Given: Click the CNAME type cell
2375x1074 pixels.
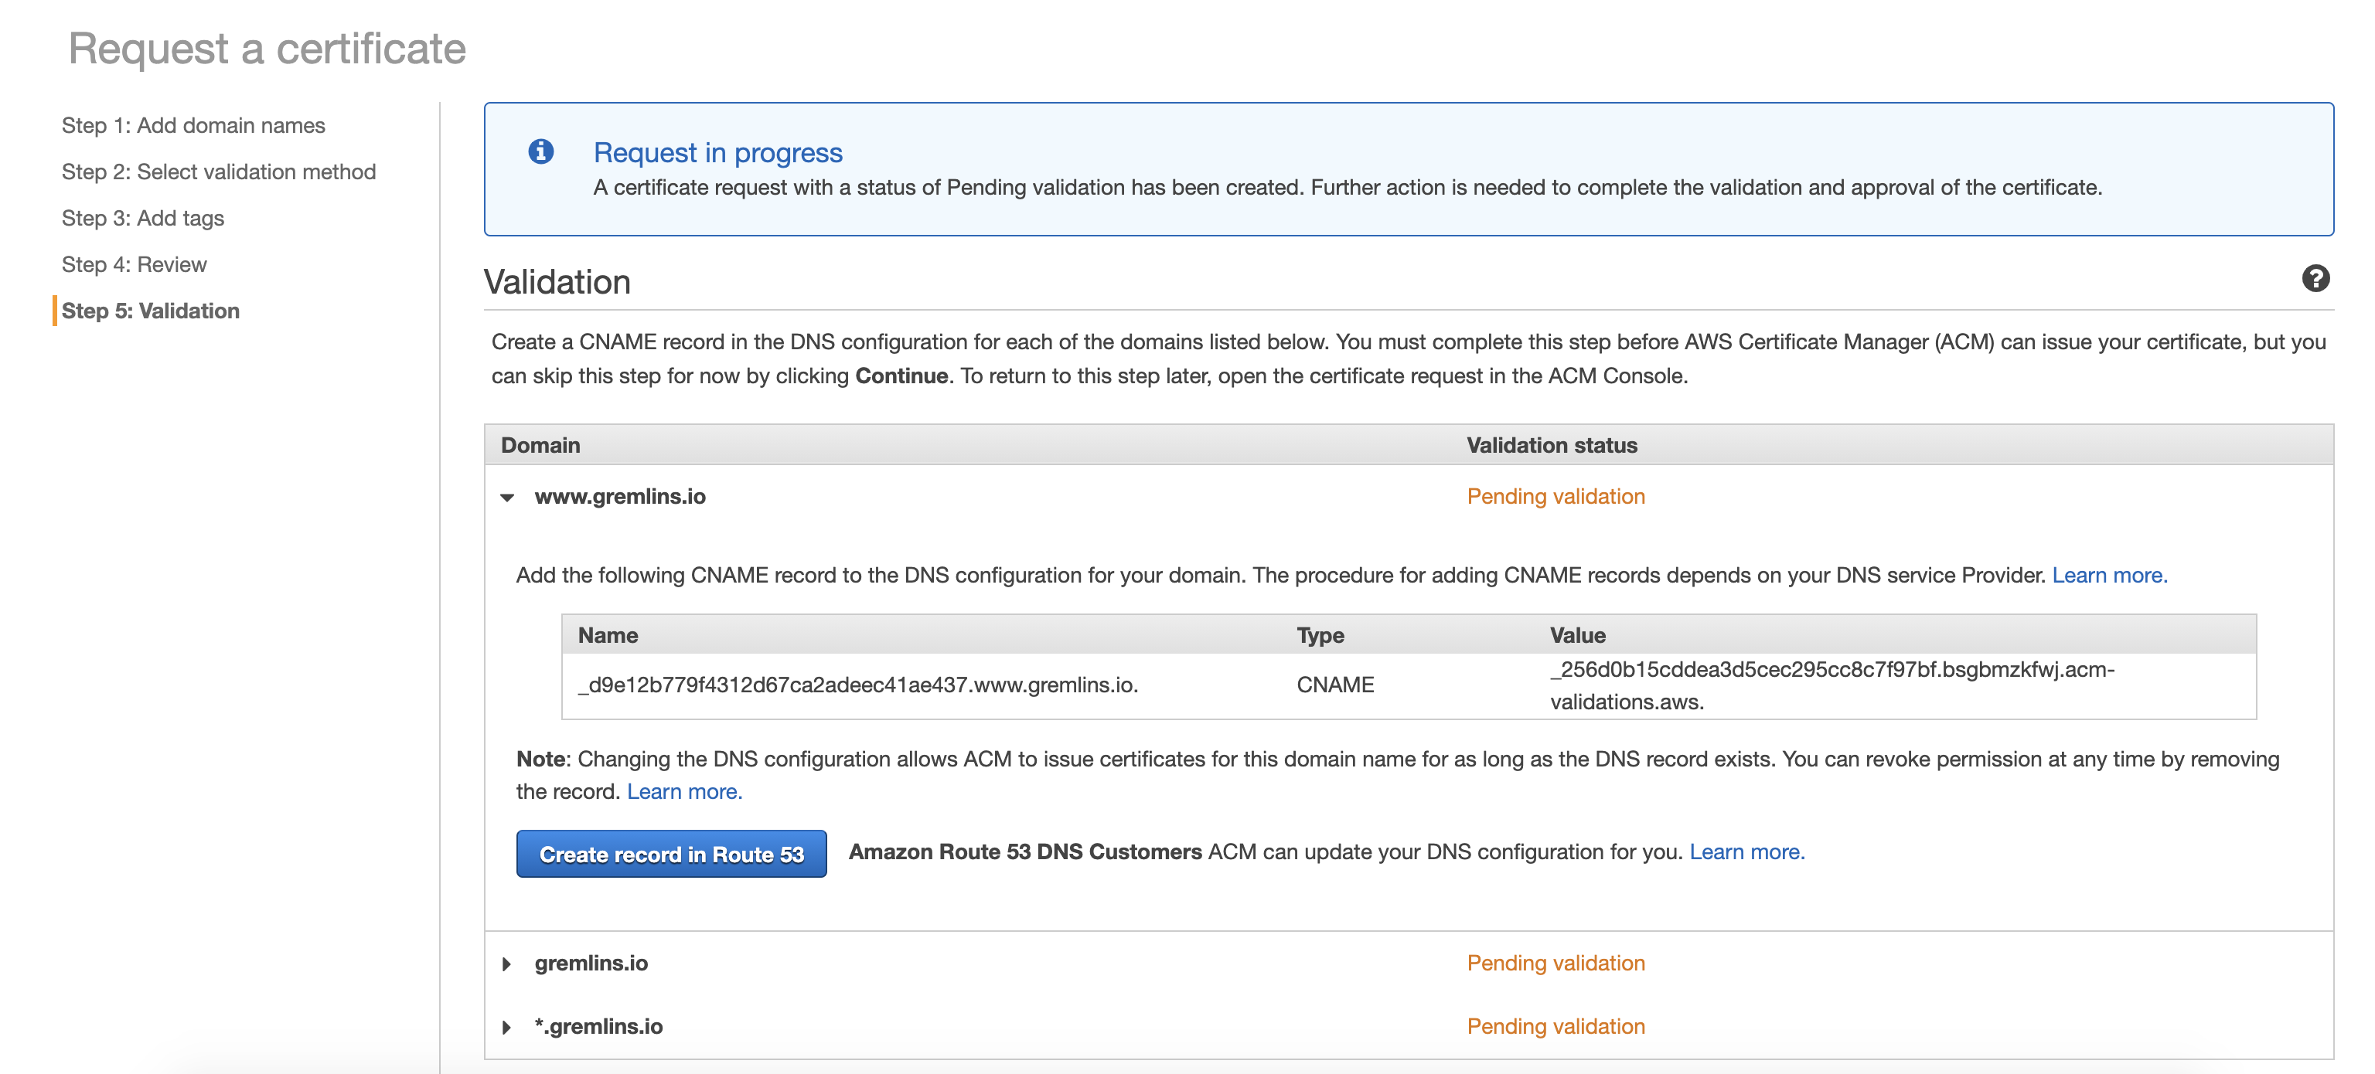Looking at the screenshot, I should tap(1335, 685).
